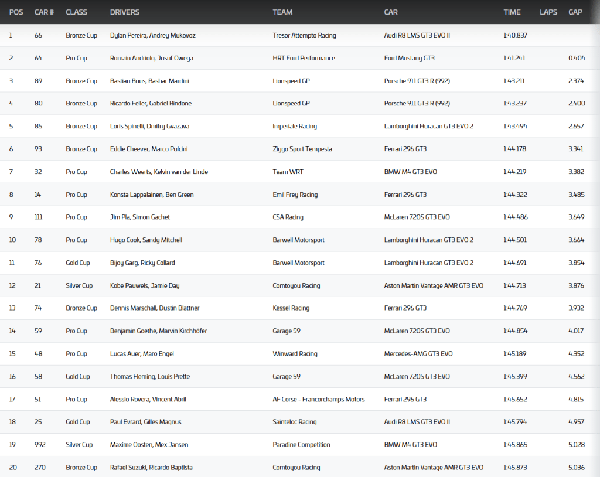Select drivers Romain Andriolo, Jusuf Owega
Screen dimensions: 600x477
click(152, 58)
